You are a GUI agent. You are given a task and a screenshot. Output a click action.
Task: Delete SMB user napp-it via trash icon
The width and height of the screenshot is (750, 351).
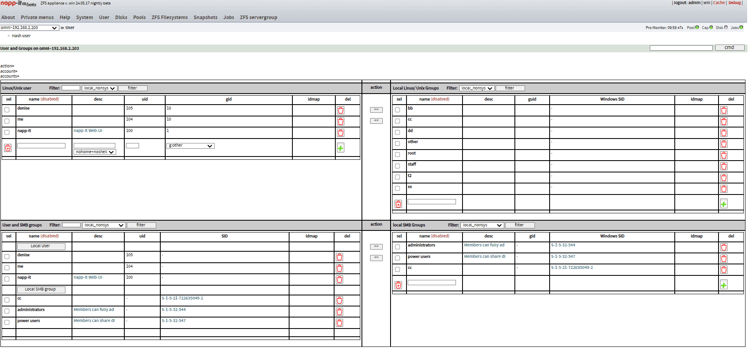coord(339,279)
